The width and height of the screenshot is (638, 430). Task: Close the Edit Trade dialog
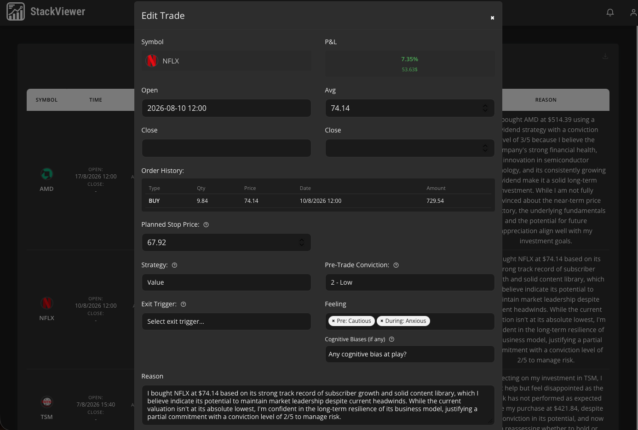coord(492,18)
